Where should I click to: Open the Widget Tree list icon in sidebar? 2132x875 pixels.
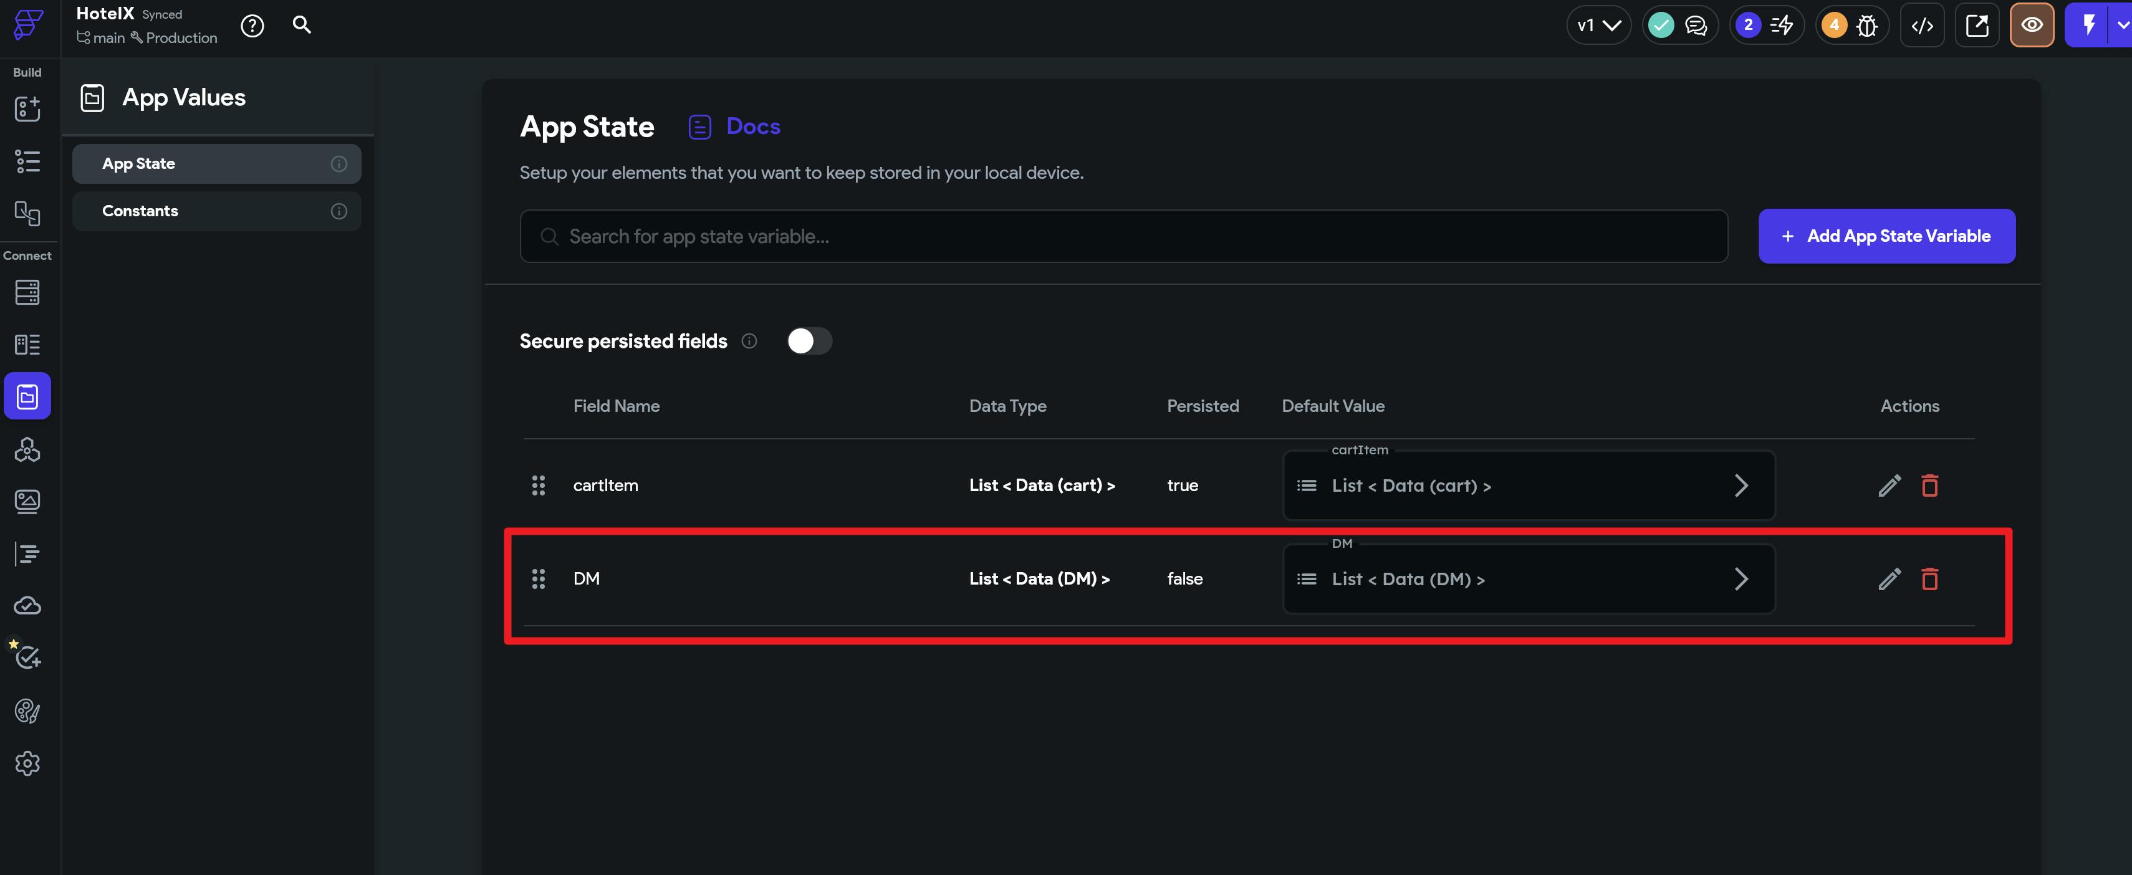27,161
